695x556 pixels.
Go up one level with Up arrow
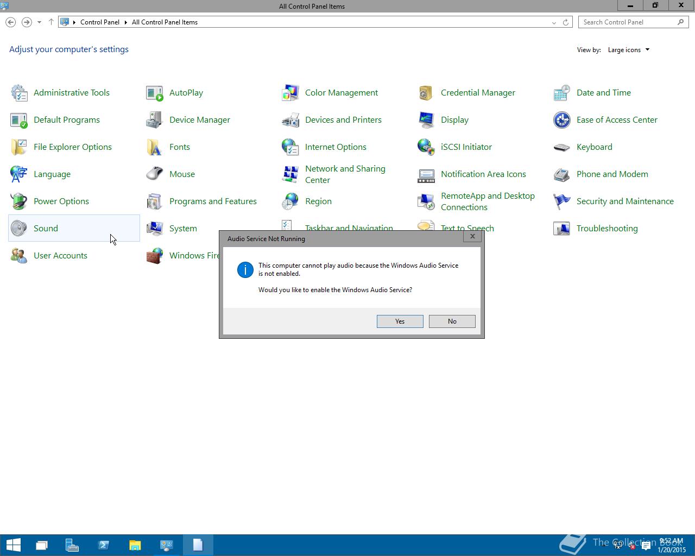tap(51, 22)
